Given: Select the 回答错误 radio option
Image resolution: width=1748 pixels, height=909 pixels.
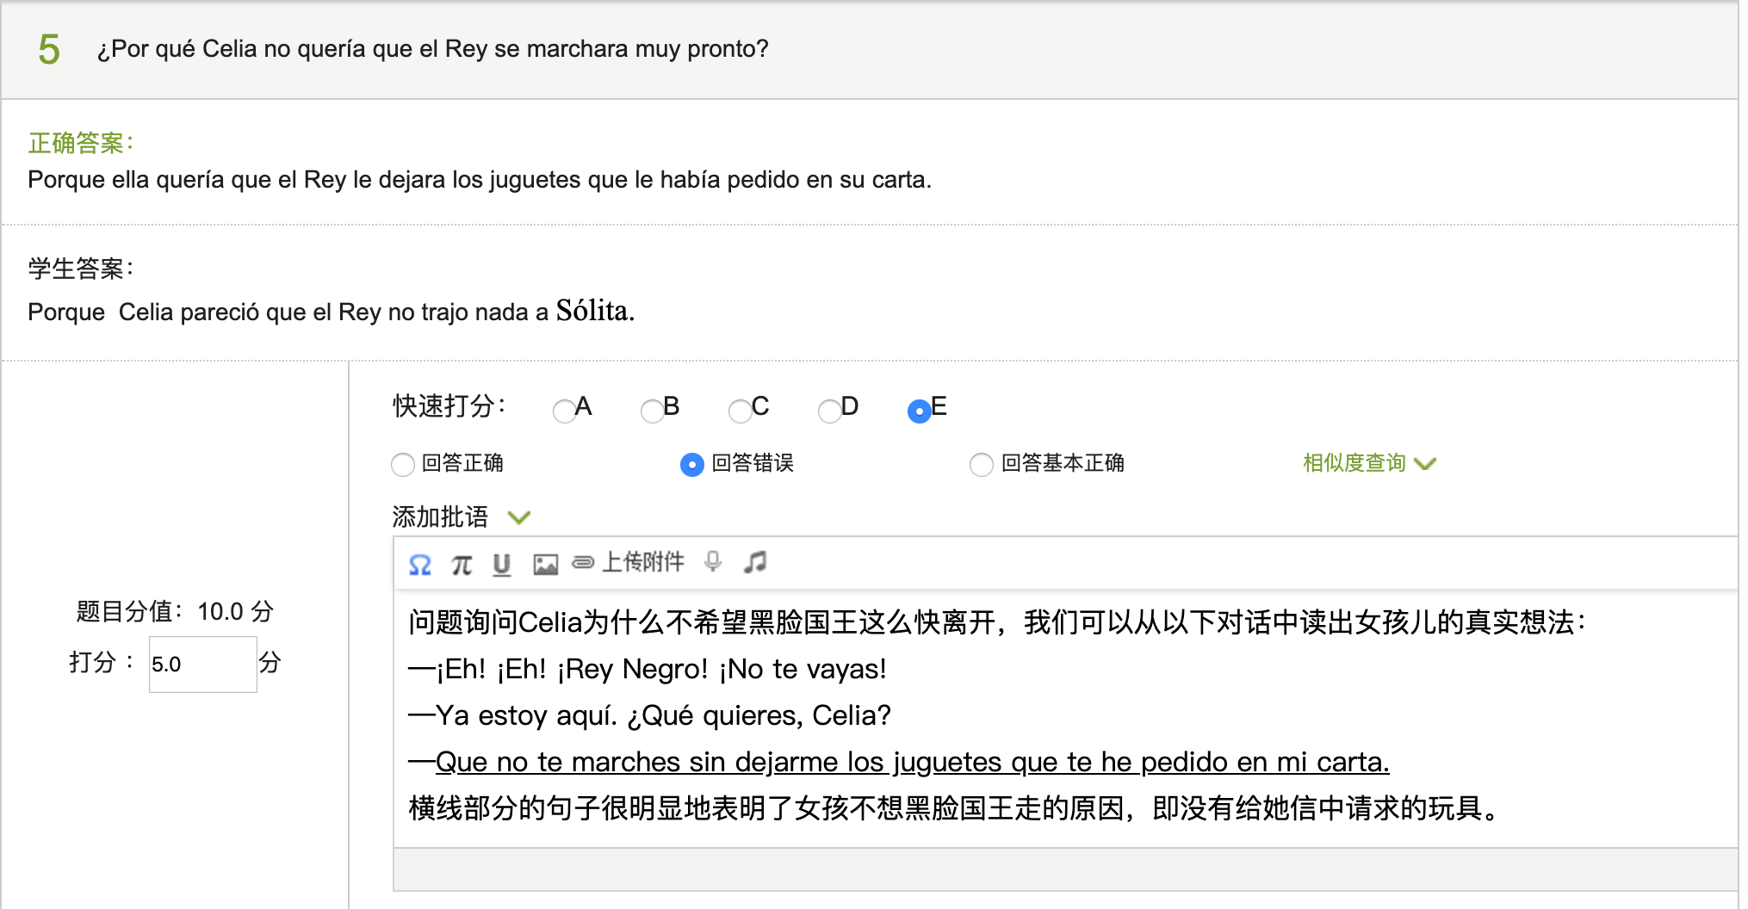Looking at the screenshot, I should (x=691, y=465).
